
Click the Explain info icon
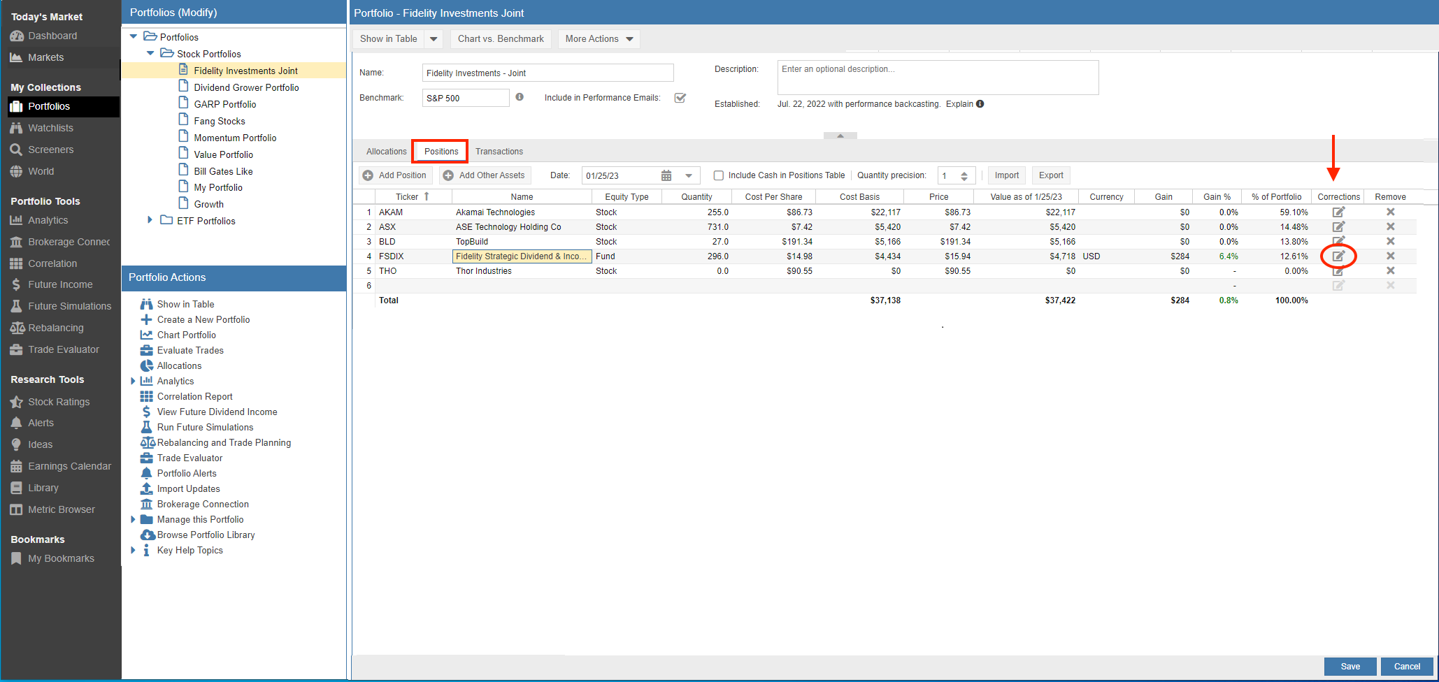[x=980, y=104]
